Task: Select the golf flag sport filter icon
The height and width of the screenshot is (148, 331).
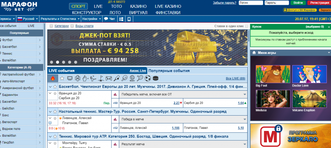Action: pyautogui.click(x=101, y=78)
